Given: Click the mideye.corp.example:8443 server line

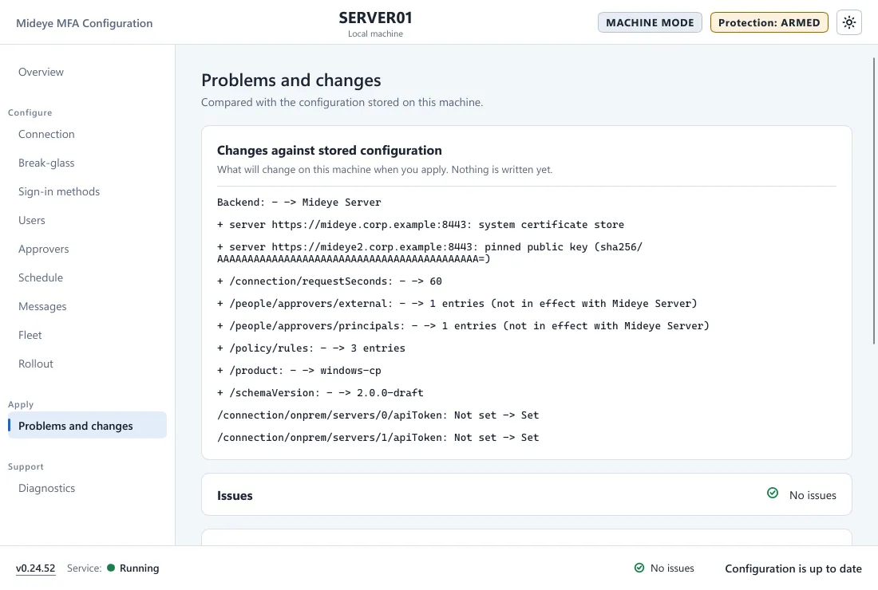Looking at the screenshot, I should click(x=421, y=225).
